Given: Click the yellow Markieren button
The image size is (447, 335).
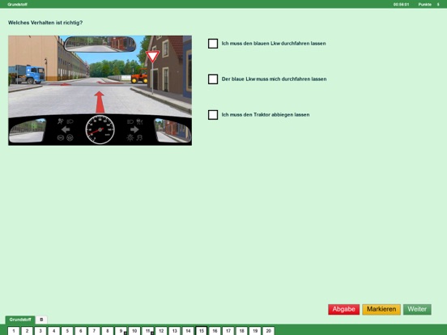Looking at the screenshot, I should pyautogui.click(x=381, y=309).
